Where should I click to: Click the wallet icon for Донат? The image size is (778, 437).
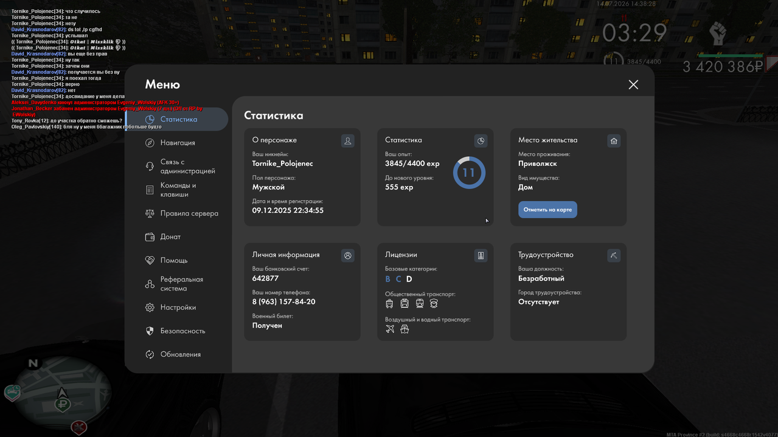(150, 237)
